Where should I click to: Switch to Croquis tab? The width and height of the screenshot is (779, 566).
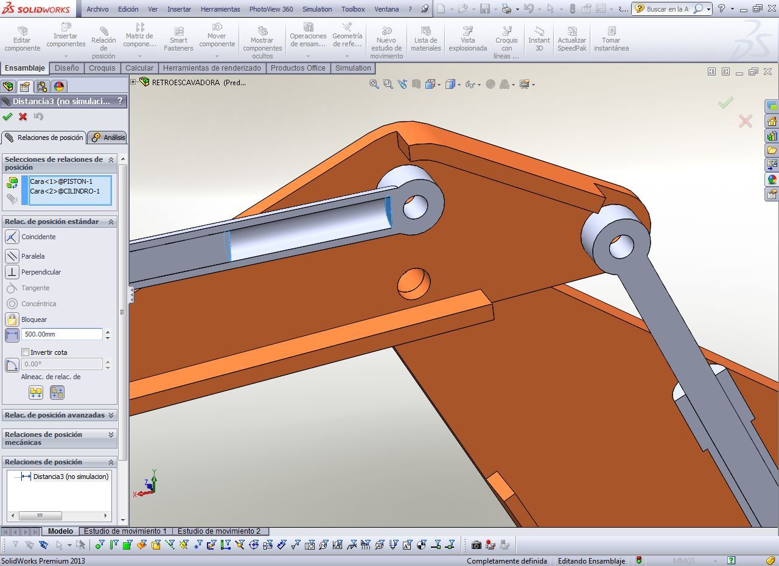tap(102, 68)
